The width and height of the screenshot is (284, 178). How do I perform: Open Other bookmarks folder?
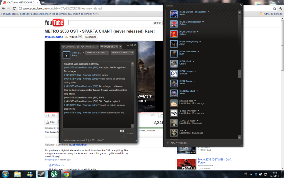271,14
